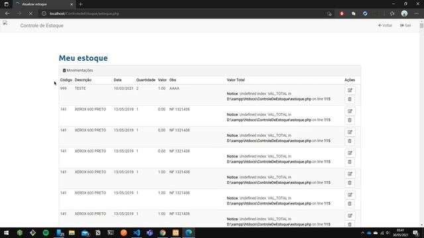
Task: Click the broken logo image in navbar
Action: click(5, 23)
